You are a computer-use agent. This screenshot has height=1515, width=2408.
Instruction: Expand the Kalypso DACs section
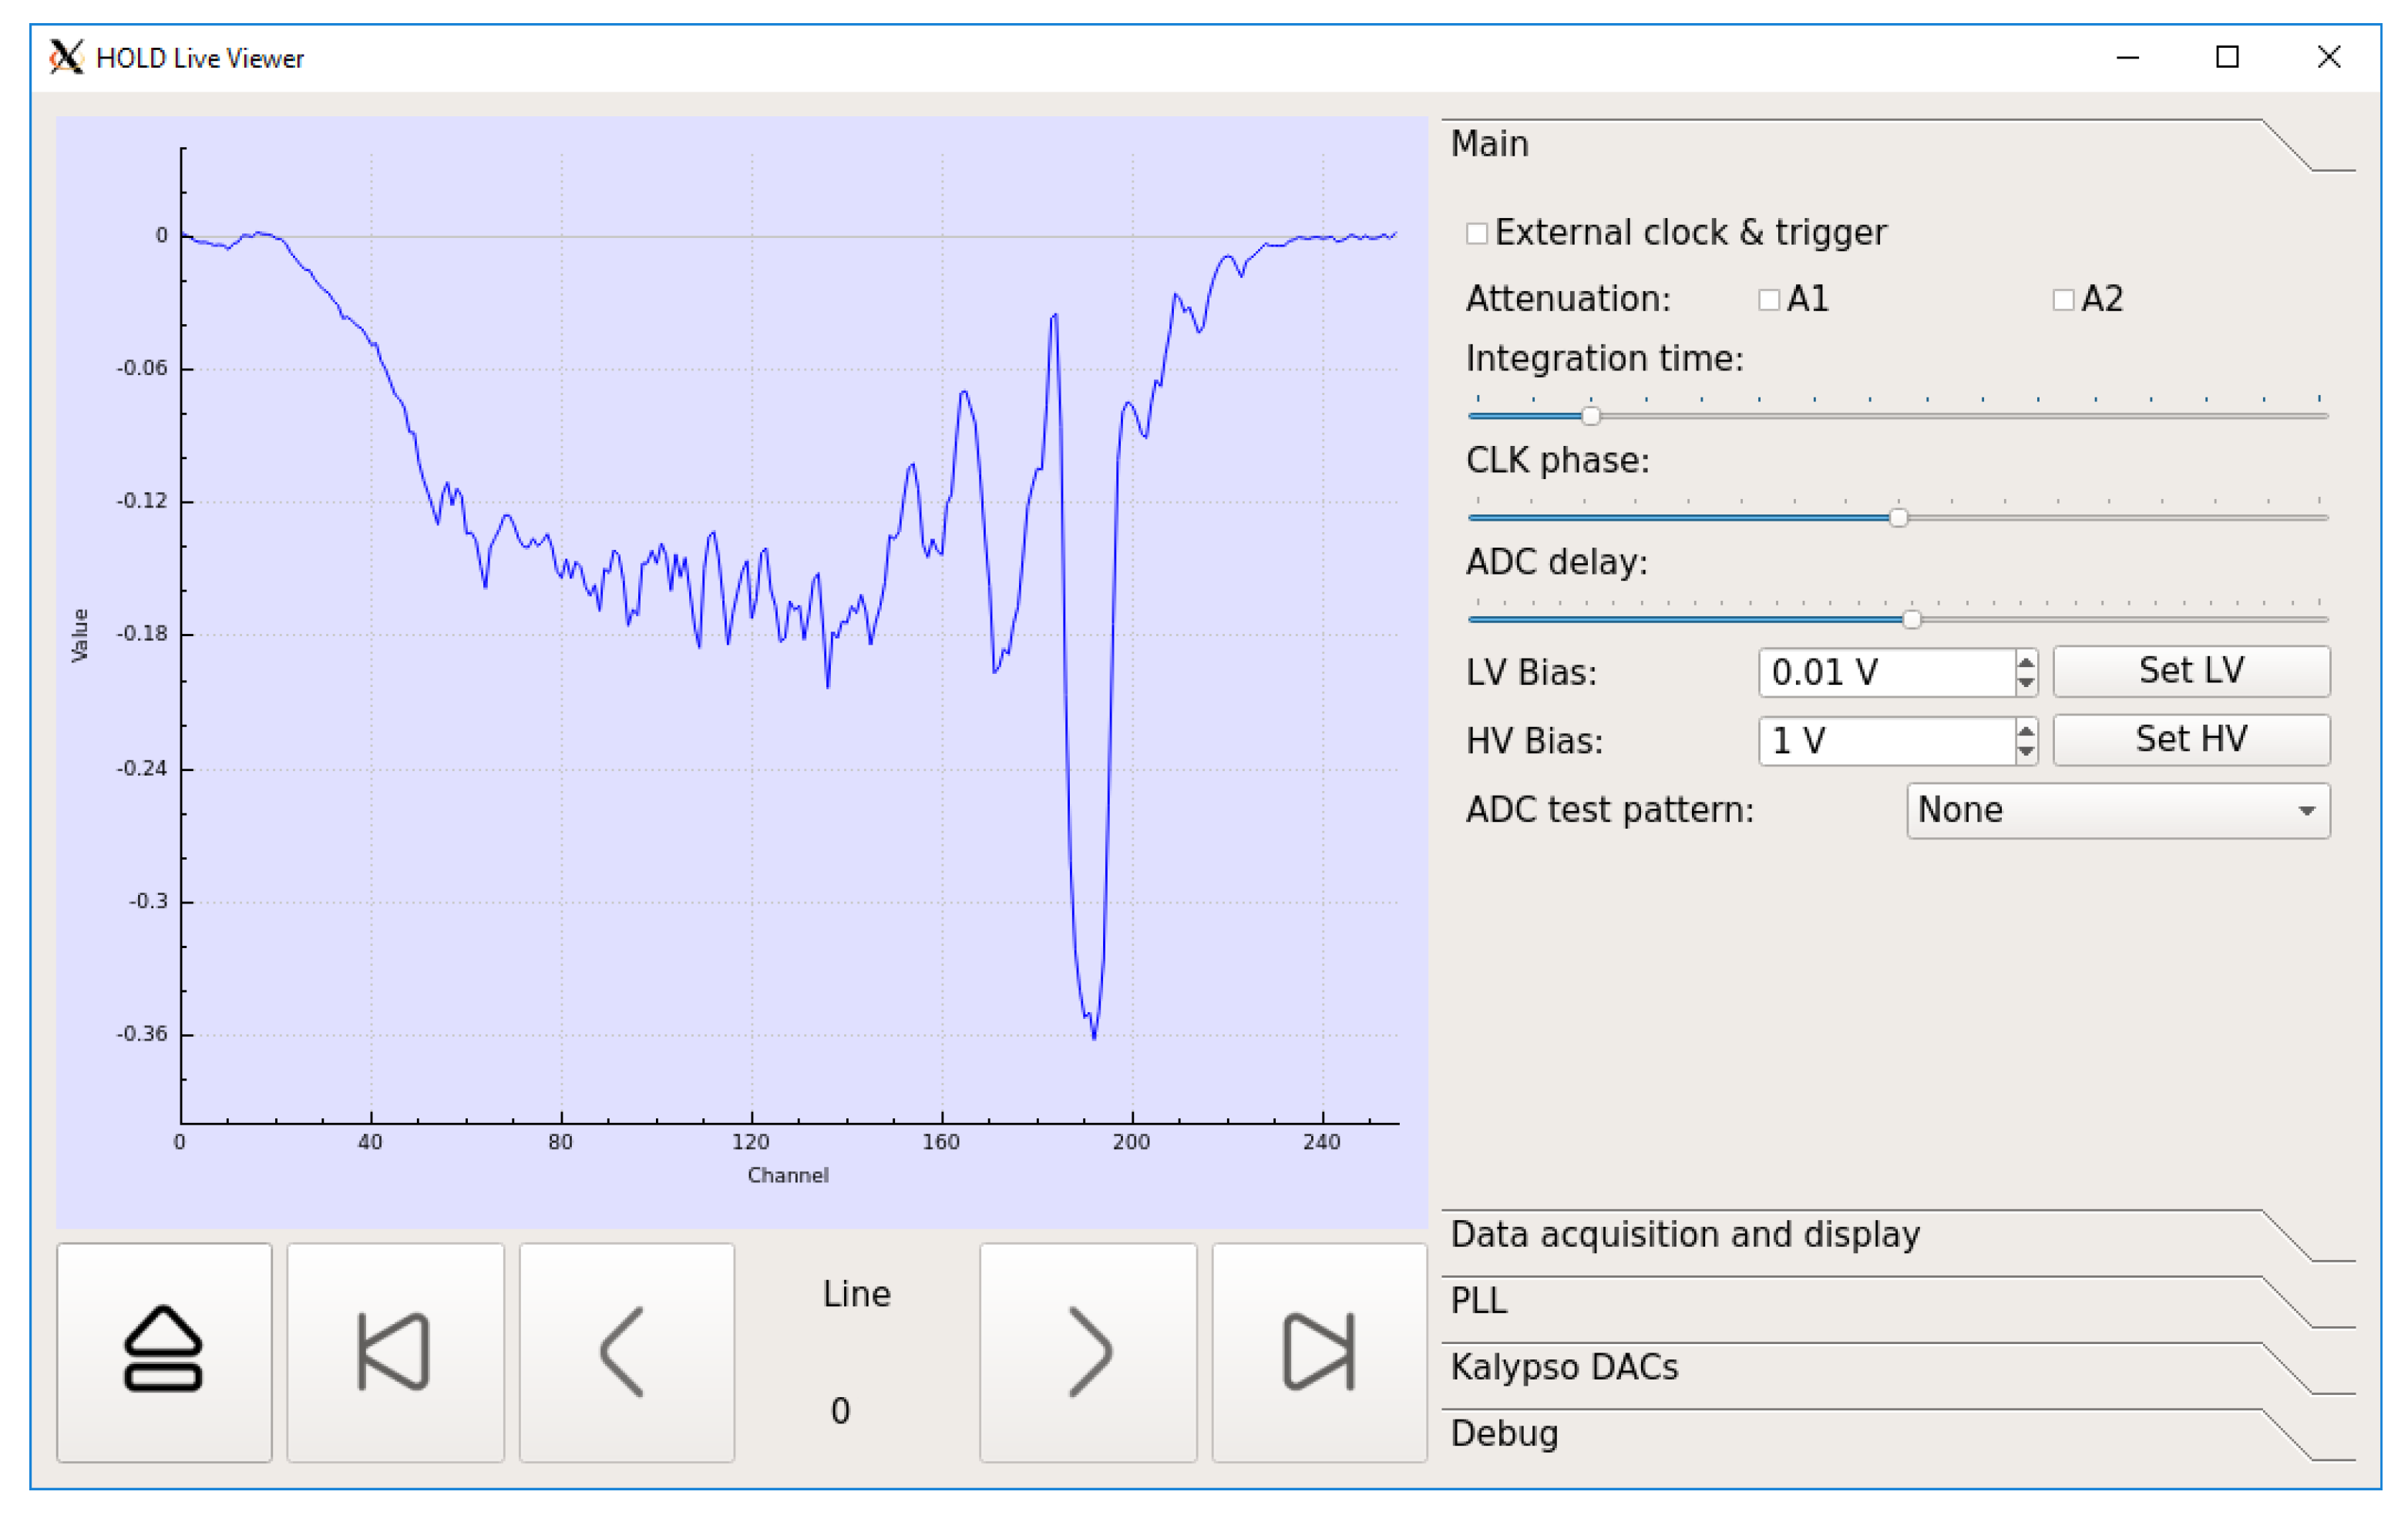pos(1564,1367)
